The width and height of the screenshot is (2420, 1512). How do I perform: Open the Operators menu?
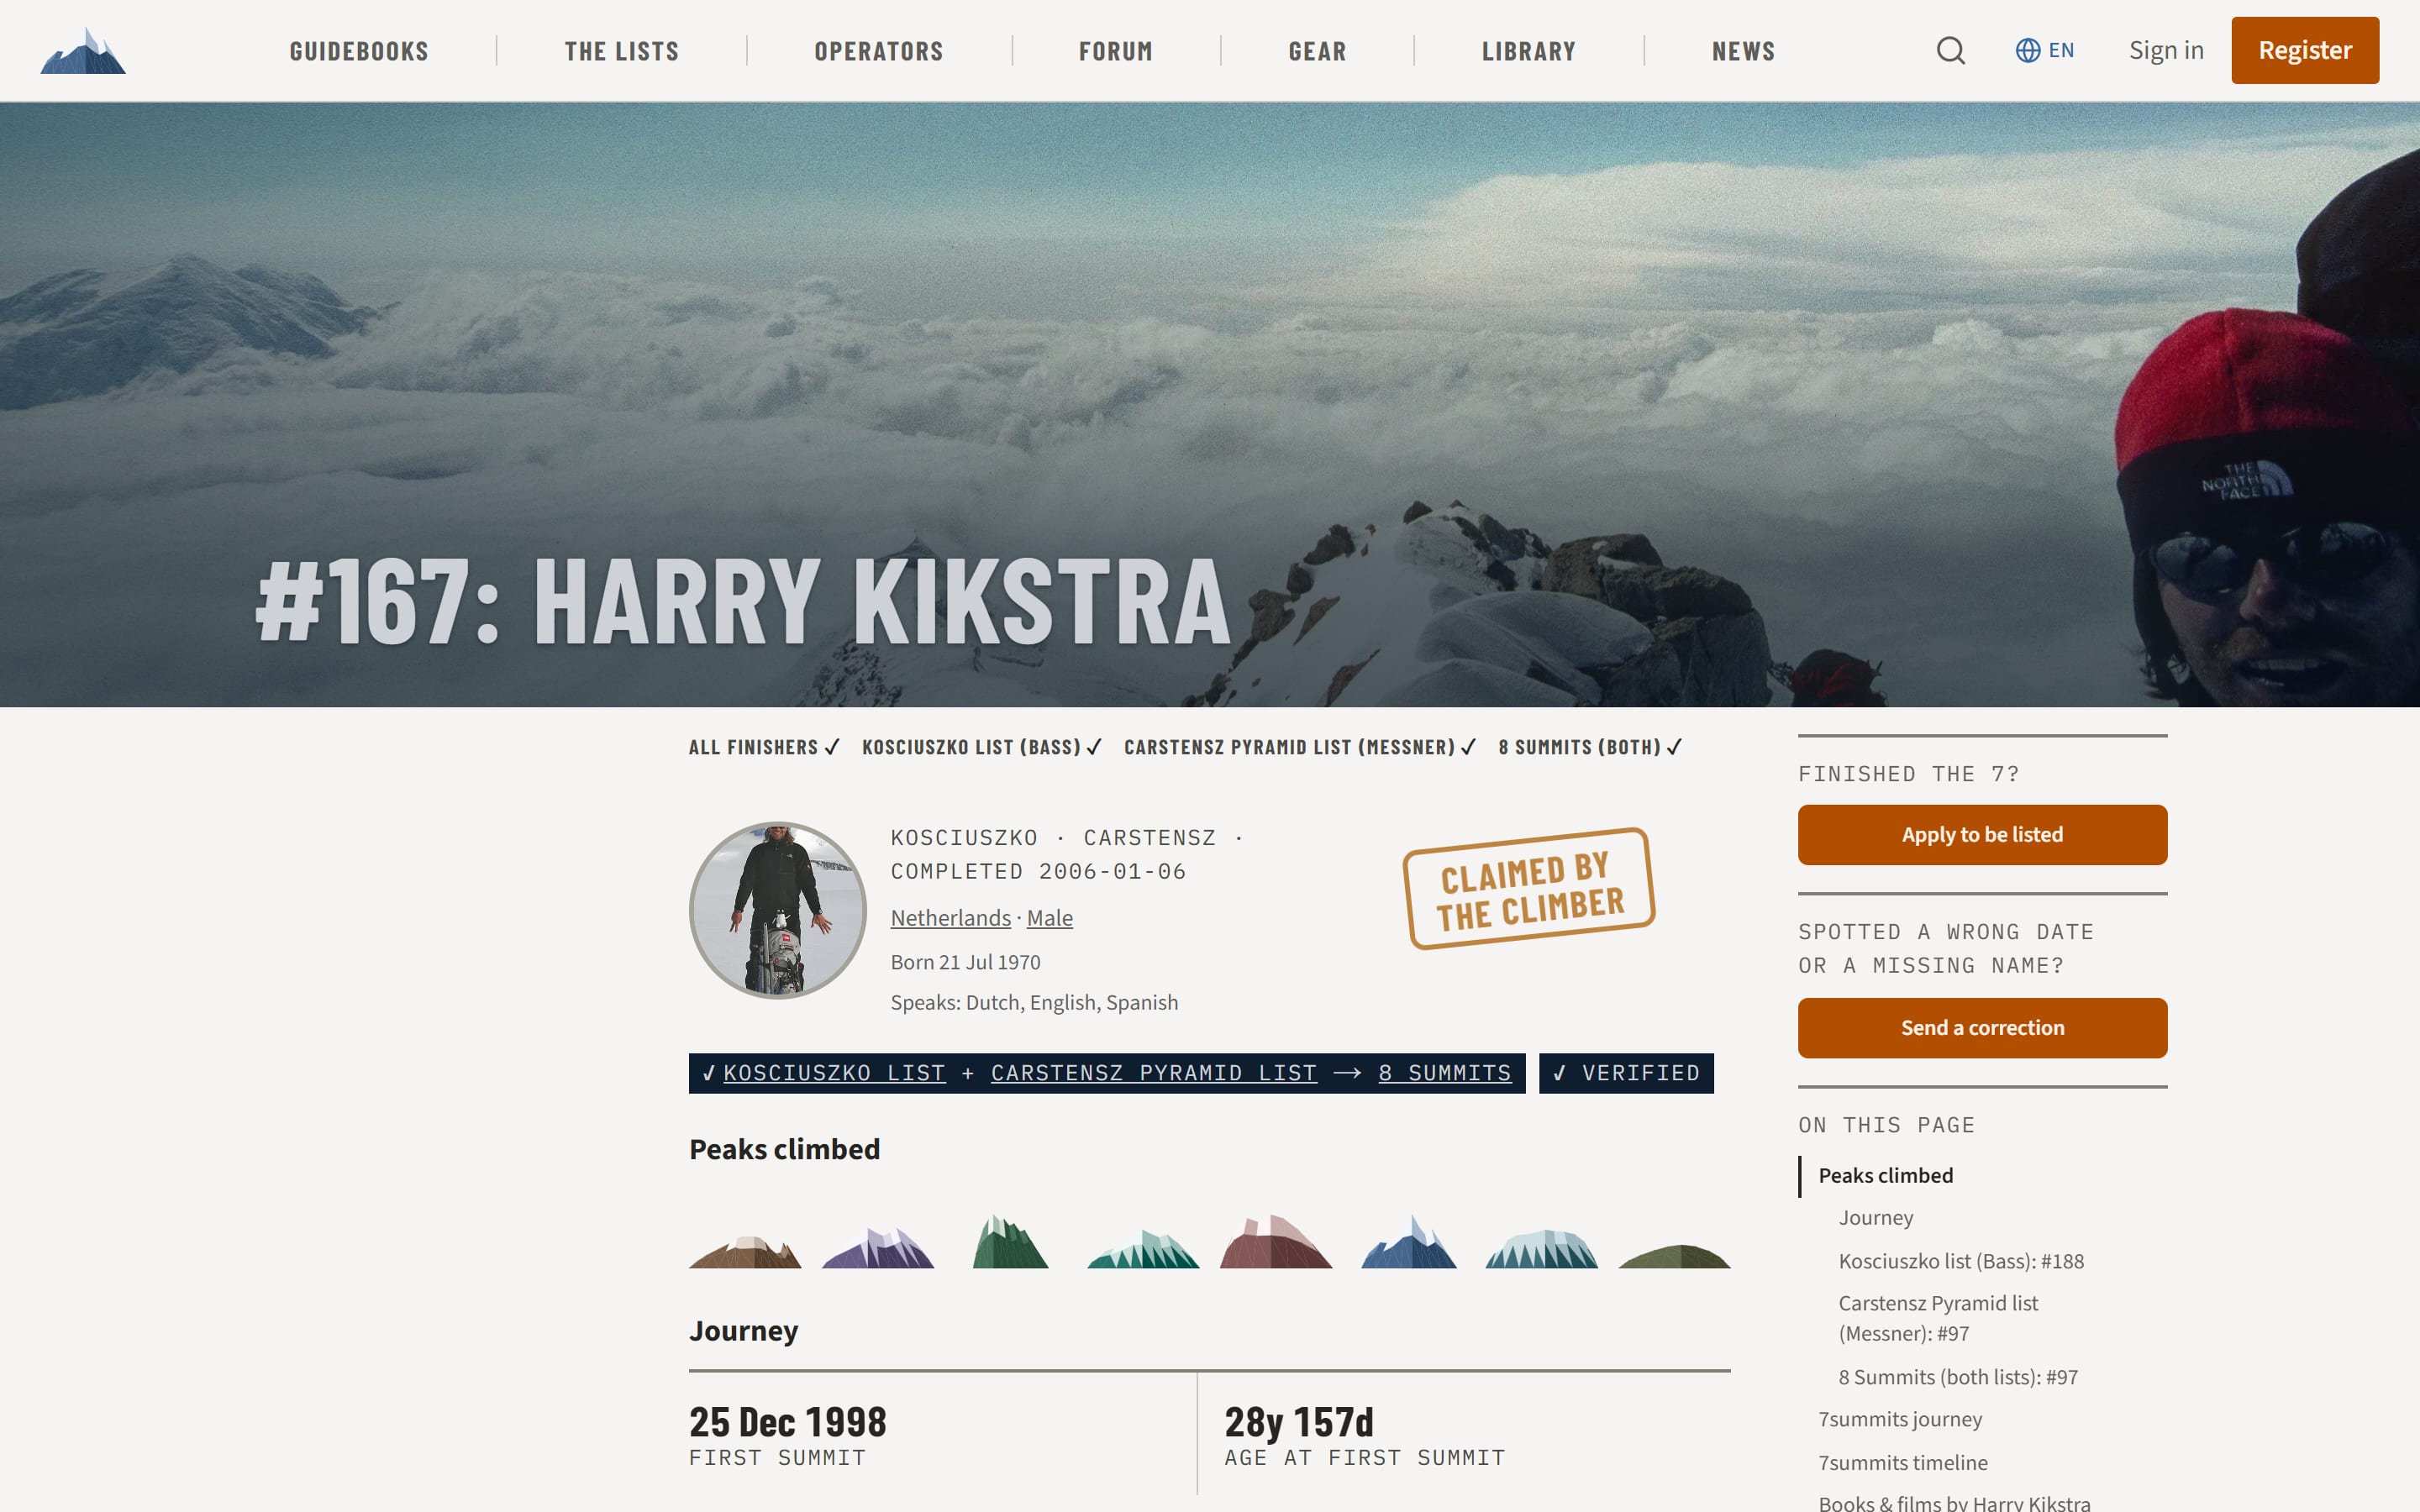point(879,51)
